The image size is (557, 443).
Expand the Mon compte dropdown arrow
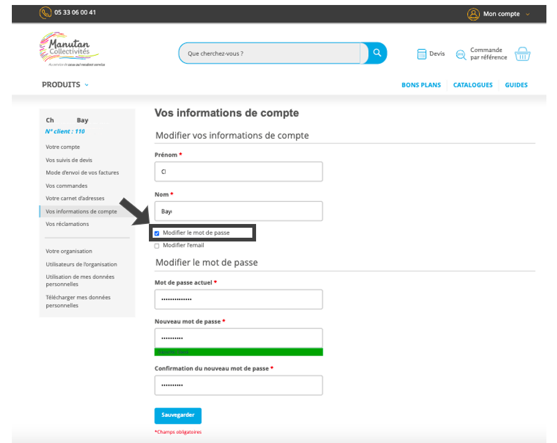pos(528,14)
